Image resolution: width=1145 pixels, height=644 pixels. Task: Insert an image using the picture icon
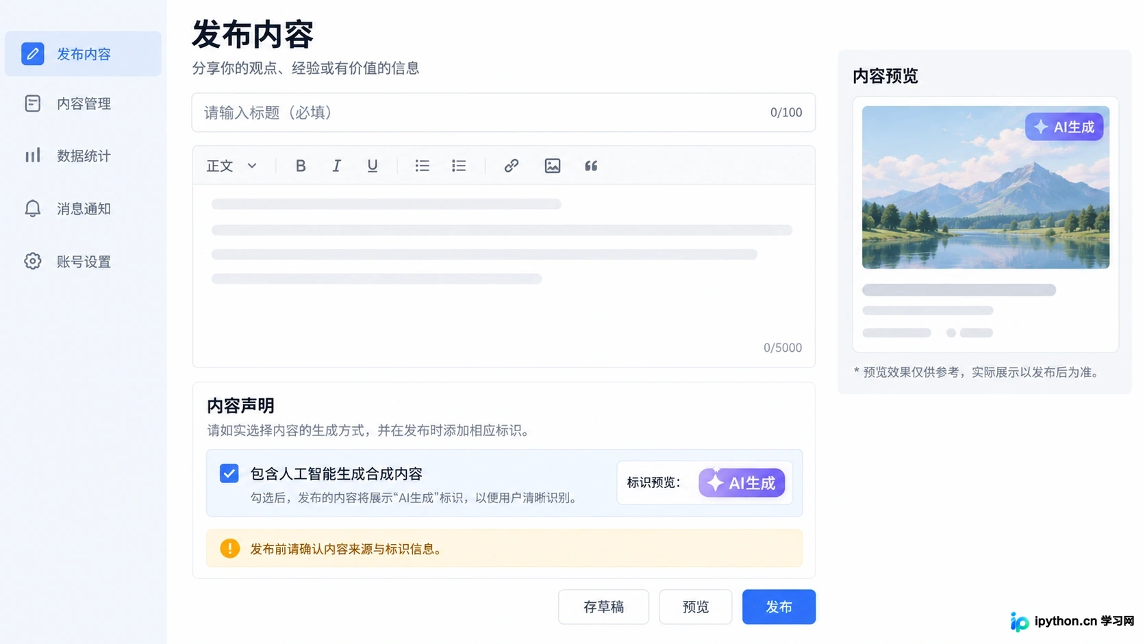(553, 166)
